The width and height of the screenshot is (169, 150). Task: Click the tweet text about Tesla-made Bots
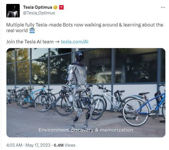click(84, 25)
